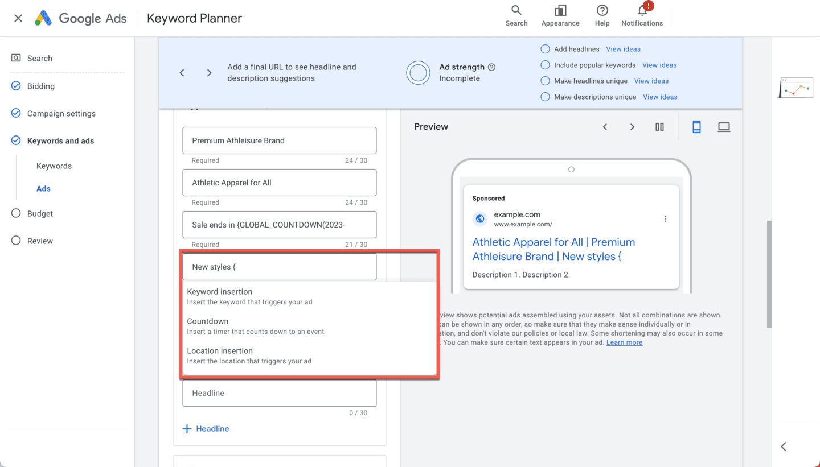Switch preview to desktop device

(x=724, y=127)
